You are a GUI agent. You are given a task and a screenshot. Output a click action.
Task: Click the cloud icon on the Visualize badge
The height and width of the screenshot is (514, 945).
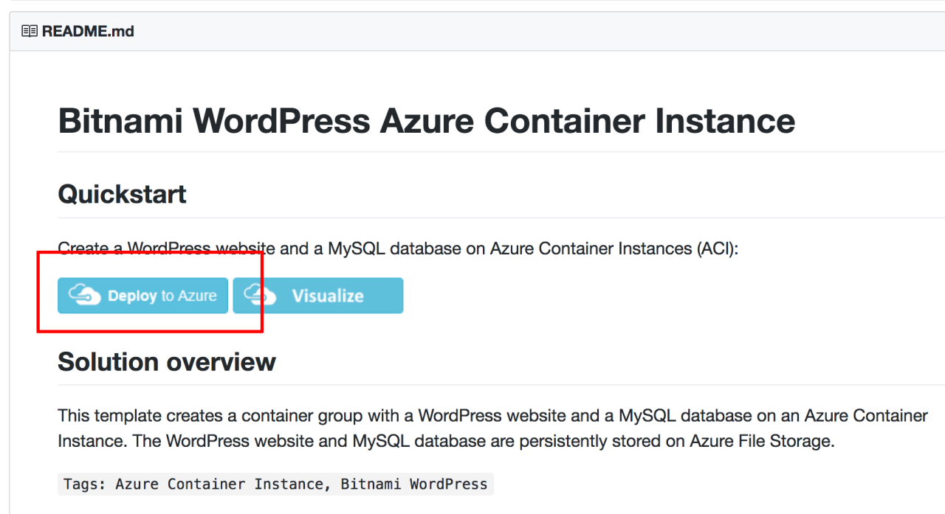(258, 295)
